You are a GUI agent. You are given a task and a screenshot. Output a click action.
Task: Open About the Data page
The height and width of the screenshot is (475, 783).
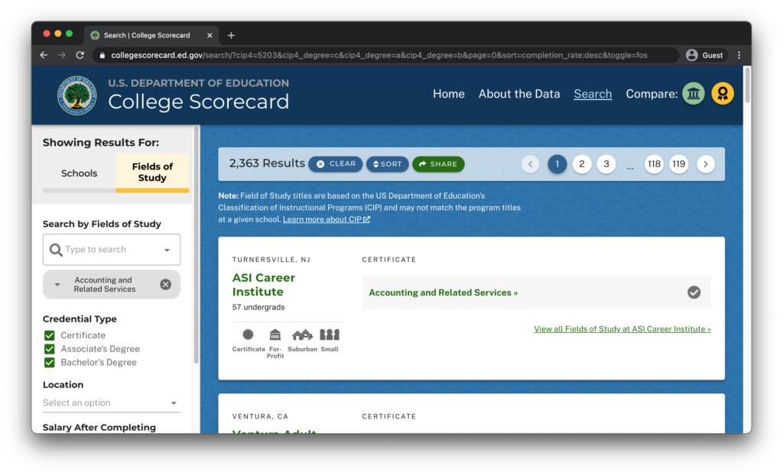tap(519, 94)
